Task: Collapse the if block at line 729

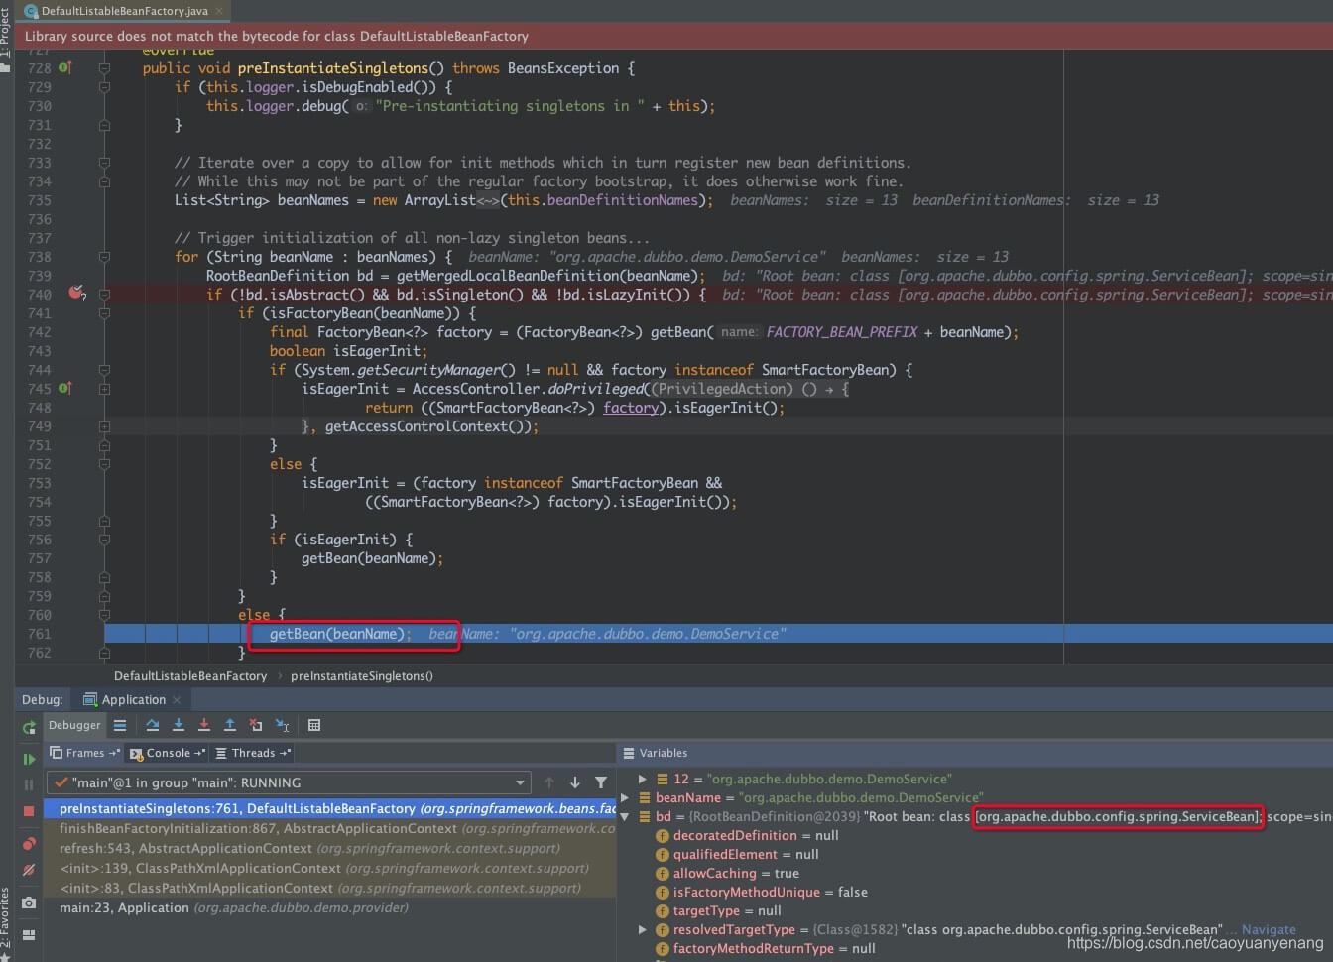Action: click(x=104, y=86)
